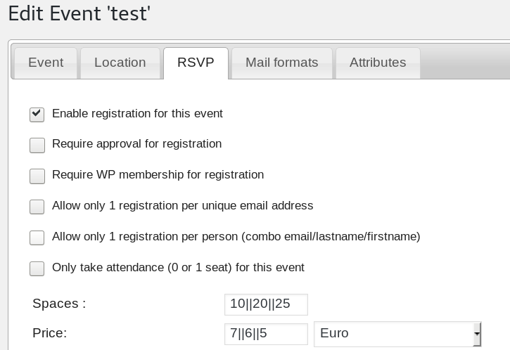The image size is (510, 350).
Task: Click the 'Only take attendance' label text
Action: pos(178,268)
